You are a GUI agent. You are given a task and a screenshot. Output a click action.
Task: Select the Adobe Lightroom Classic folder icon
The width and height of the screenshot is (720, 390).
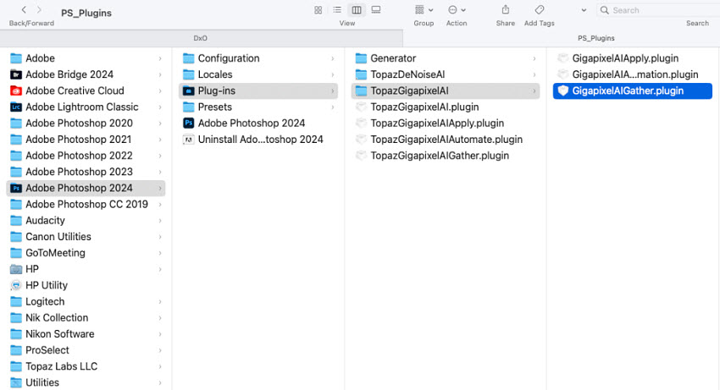coord(16,107)
